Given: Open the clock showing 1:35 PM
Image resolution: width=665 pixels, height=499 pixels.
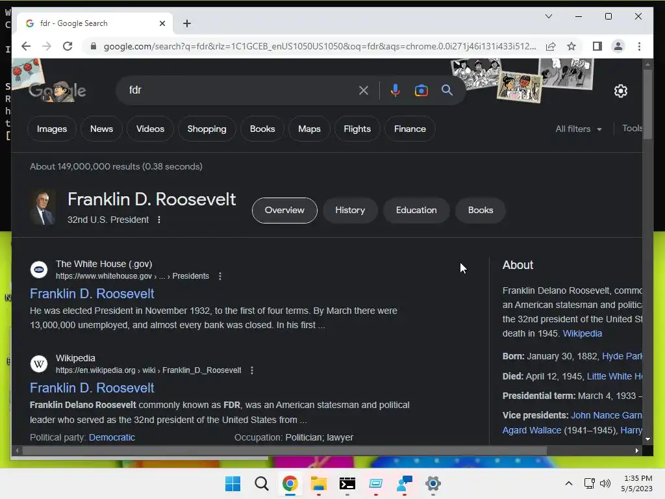Looking at the screenshot, I should click(636, 483).
